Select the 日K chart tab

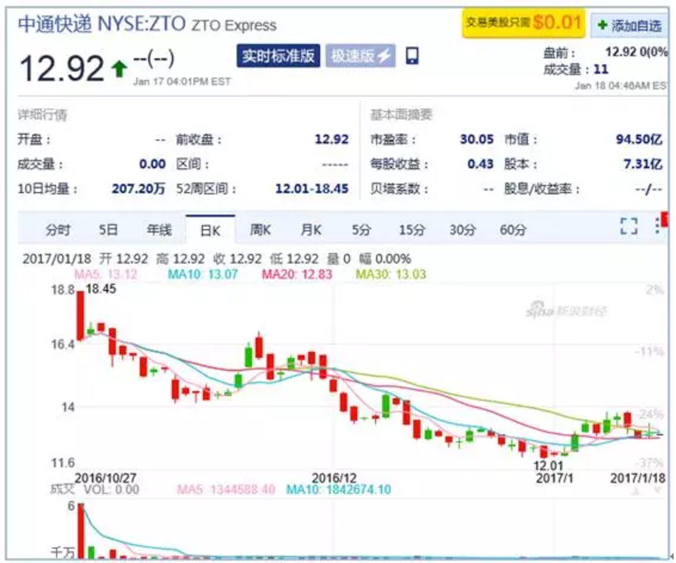pyautogui.click(x=210, y=230)
